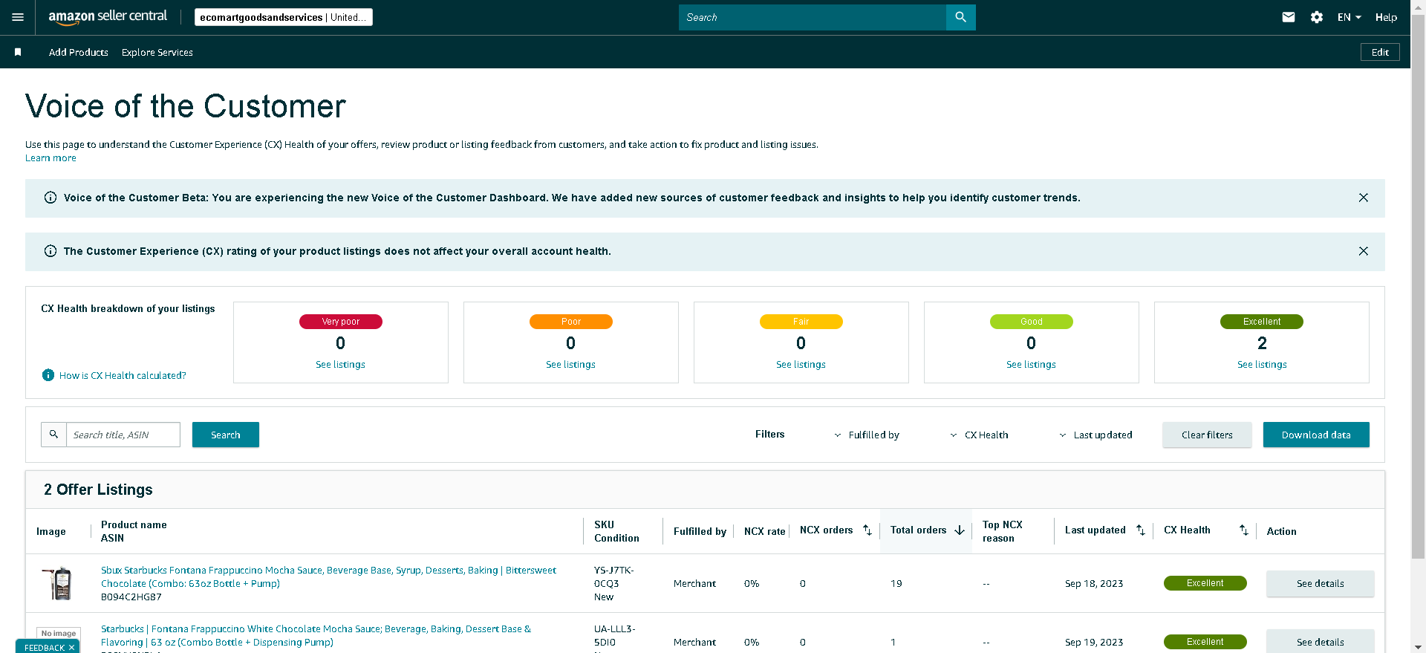The height and width of the screenshot is (653, 1426).
Task: Click the search magnifier button in header
Action: tap(960, 17)
